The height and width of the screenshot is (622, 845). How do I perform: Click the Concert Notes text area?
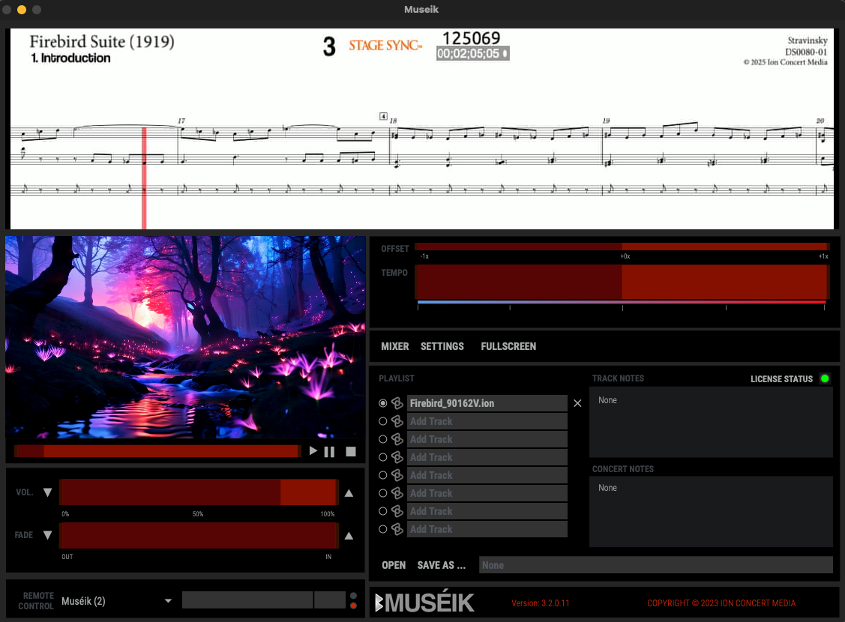[x=711, y=512]
